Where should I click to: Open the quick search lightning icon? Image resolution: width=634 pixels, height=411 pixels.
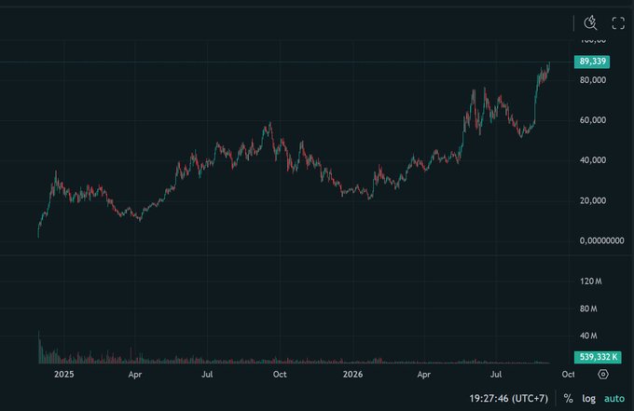tap(590, 22)
